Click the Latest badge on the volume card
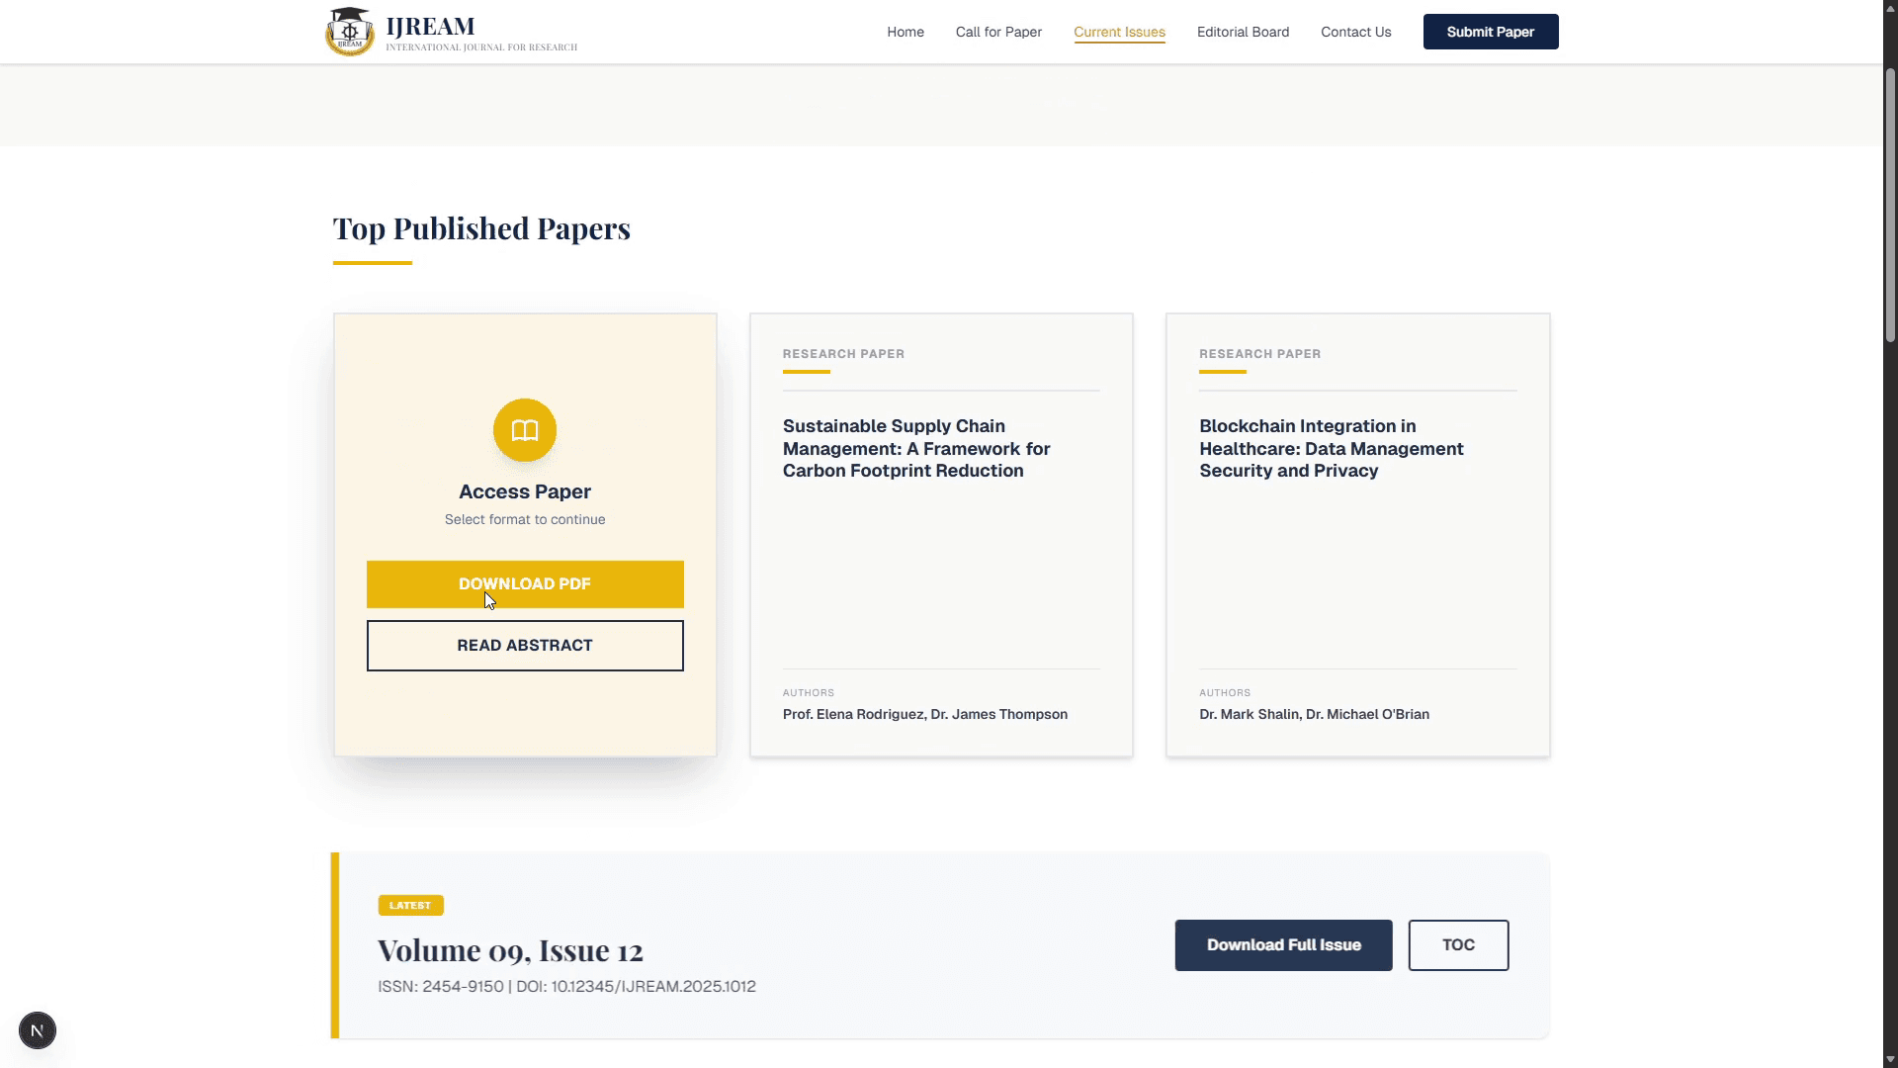Image resolution: width=1898 pixels, height=1068 pixels. click(x=410, y=906)
